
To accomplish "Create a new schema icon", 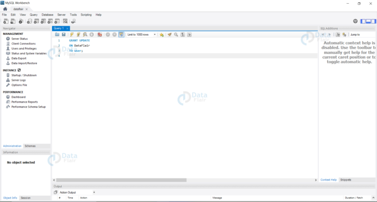I will tap(29, 21).
